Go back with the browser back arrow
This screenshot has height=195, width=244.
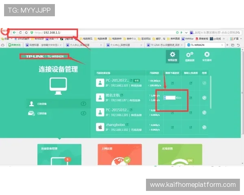click(14, 32)
